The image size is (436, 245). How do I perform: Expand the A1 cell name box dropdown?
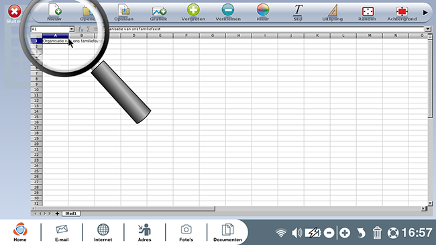72,29
